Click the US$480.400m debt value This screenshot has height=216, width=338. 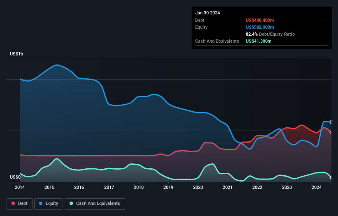tap(260, 20)
